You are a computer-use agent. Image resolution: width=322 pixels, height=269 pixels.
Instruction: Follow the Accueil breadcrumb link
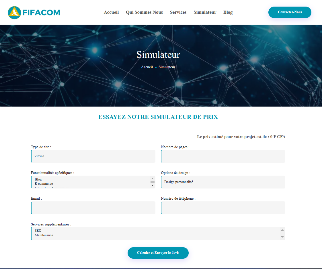tap(147, 67)
